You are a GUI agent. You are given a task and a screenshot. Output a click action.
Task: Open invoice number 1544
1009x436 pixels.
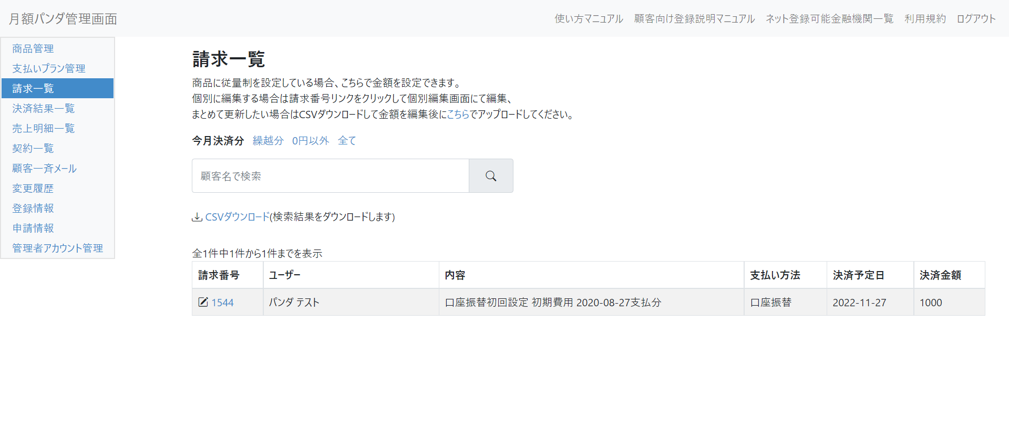(x=222, y=303)
